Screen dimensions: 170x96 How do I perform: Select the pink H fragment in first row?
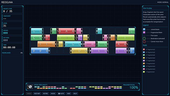click(79, 31)
